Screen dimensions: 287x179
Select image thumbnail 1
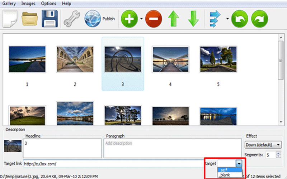pyautogui.click(x=27, y=59)
